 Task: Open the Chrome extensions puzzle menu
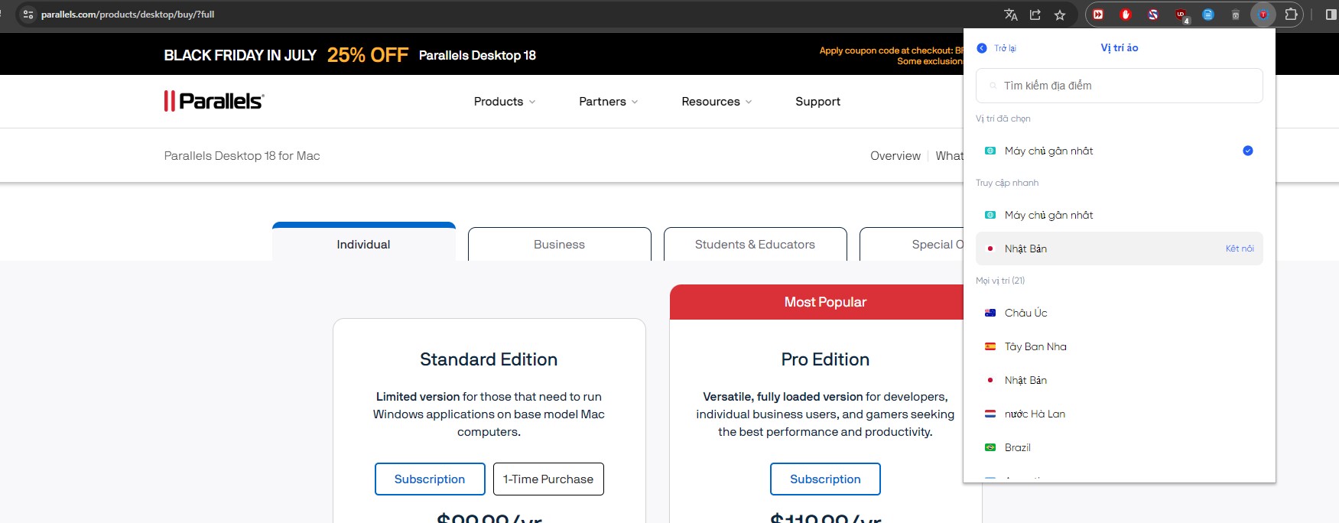pyautogui.click(x=1291, y=15)
